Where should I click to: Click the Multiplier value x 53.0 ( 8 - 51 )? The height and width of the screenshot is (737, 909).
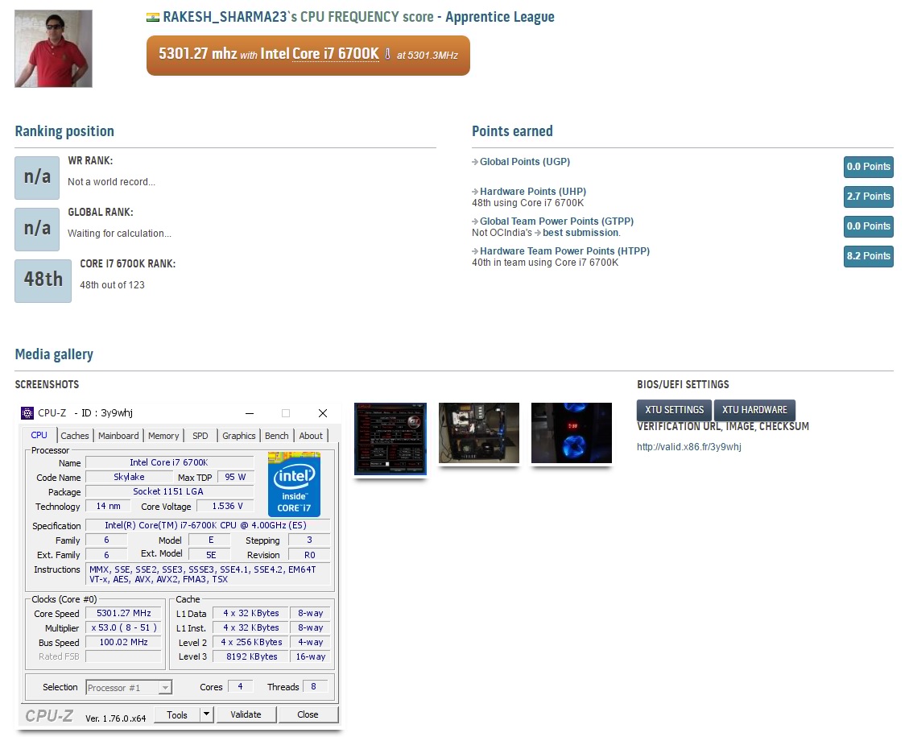pyautogui.click(x=123, y=627)
